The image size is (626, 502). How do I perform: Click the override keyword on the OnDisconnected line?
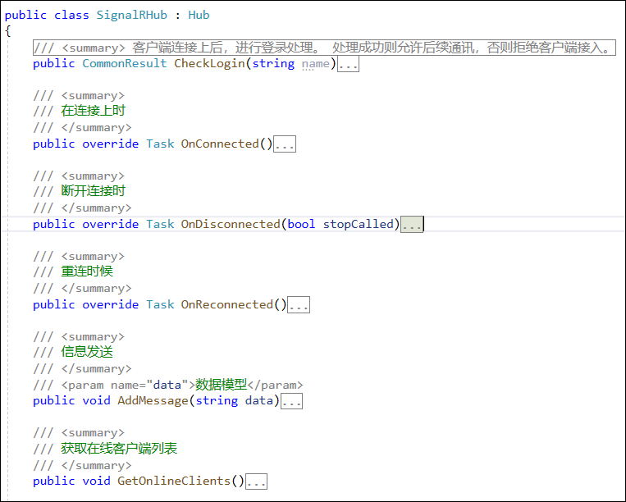(x=111, y=224)
